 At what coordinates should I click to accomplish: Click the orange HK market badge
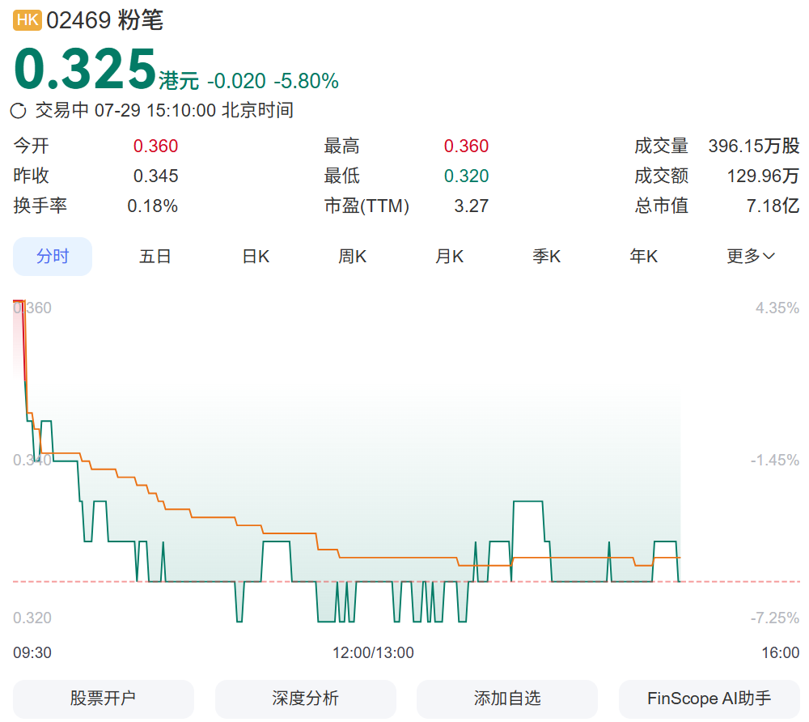pyautogui.click(x=28, y=20)
